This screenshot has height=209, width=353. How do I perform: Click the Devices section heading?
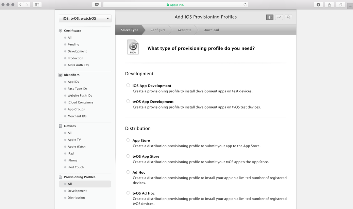[x=70, y=126]
